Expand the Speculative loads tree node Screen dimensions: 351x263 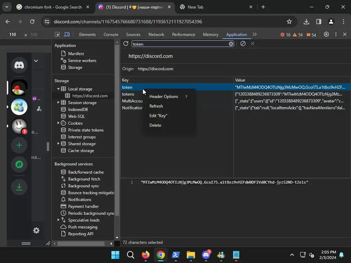click(x=58, y=220)
